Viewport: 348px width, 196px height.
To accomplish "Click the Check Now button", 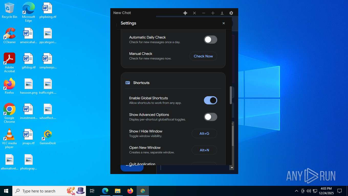I will click(203, 56).
